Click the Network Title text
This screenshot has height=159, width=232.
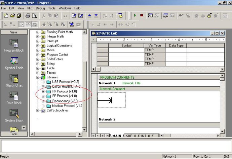[131, 83]
